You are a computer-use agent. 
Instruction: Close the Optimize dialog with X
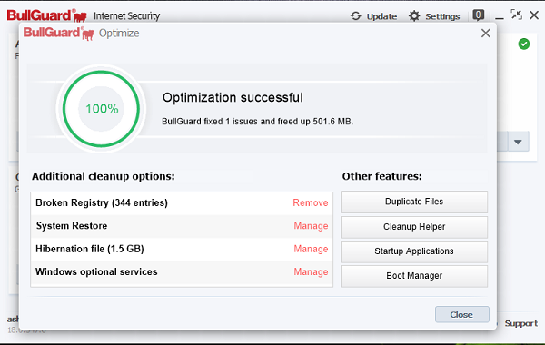pos(486,34)
